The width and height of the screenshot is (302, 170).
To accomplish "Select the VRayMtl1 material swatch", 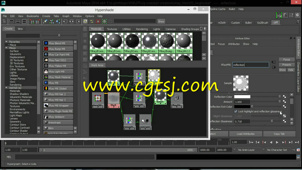I will [184, 43].
